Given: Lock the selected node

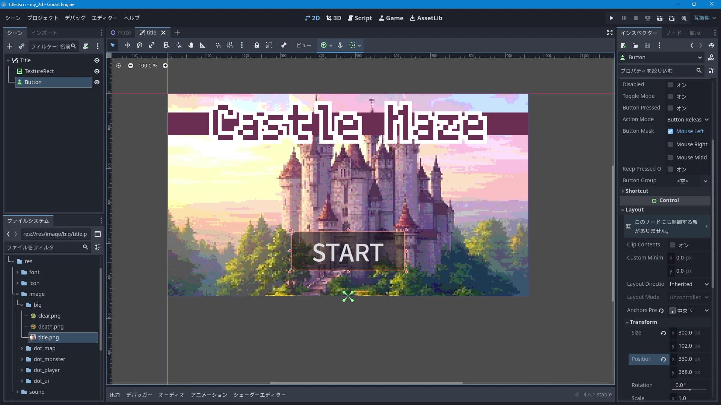Looking at the screenshot, I should click(257, 45).
